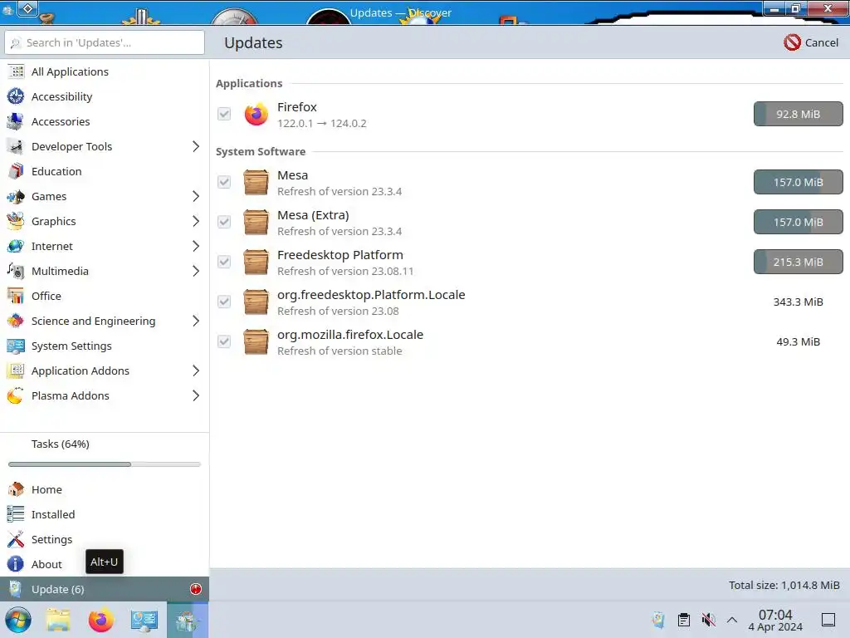Image resolution: width=850 pixels, height=638 pixels.
Task: Click the Science and Engineering icon
Action: click(16, 321)
